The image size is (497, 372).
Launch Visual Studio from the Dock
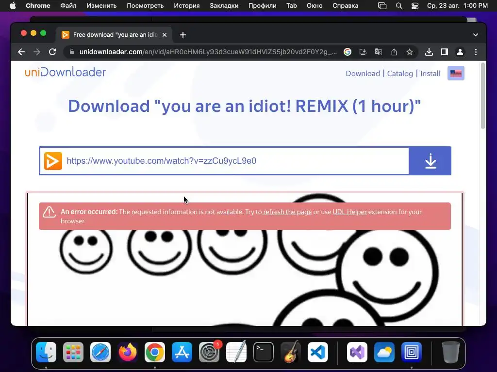357,352
